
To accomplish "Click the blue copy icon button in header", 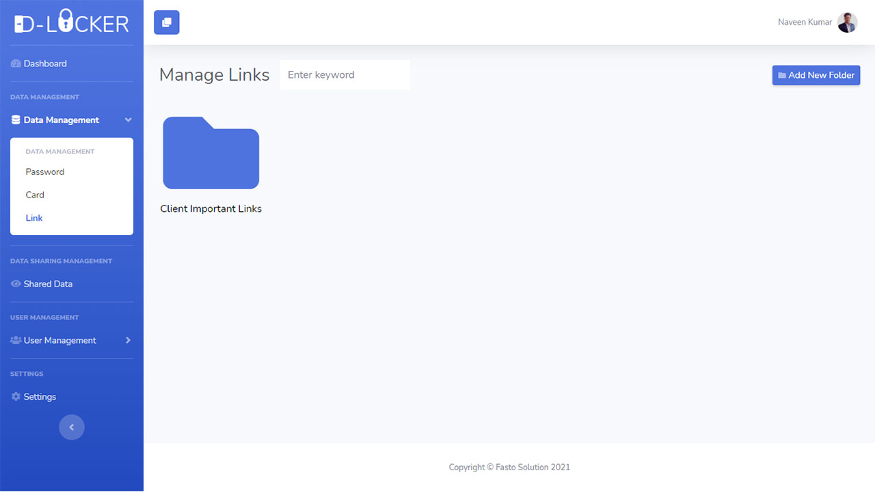I will point(167,23).
